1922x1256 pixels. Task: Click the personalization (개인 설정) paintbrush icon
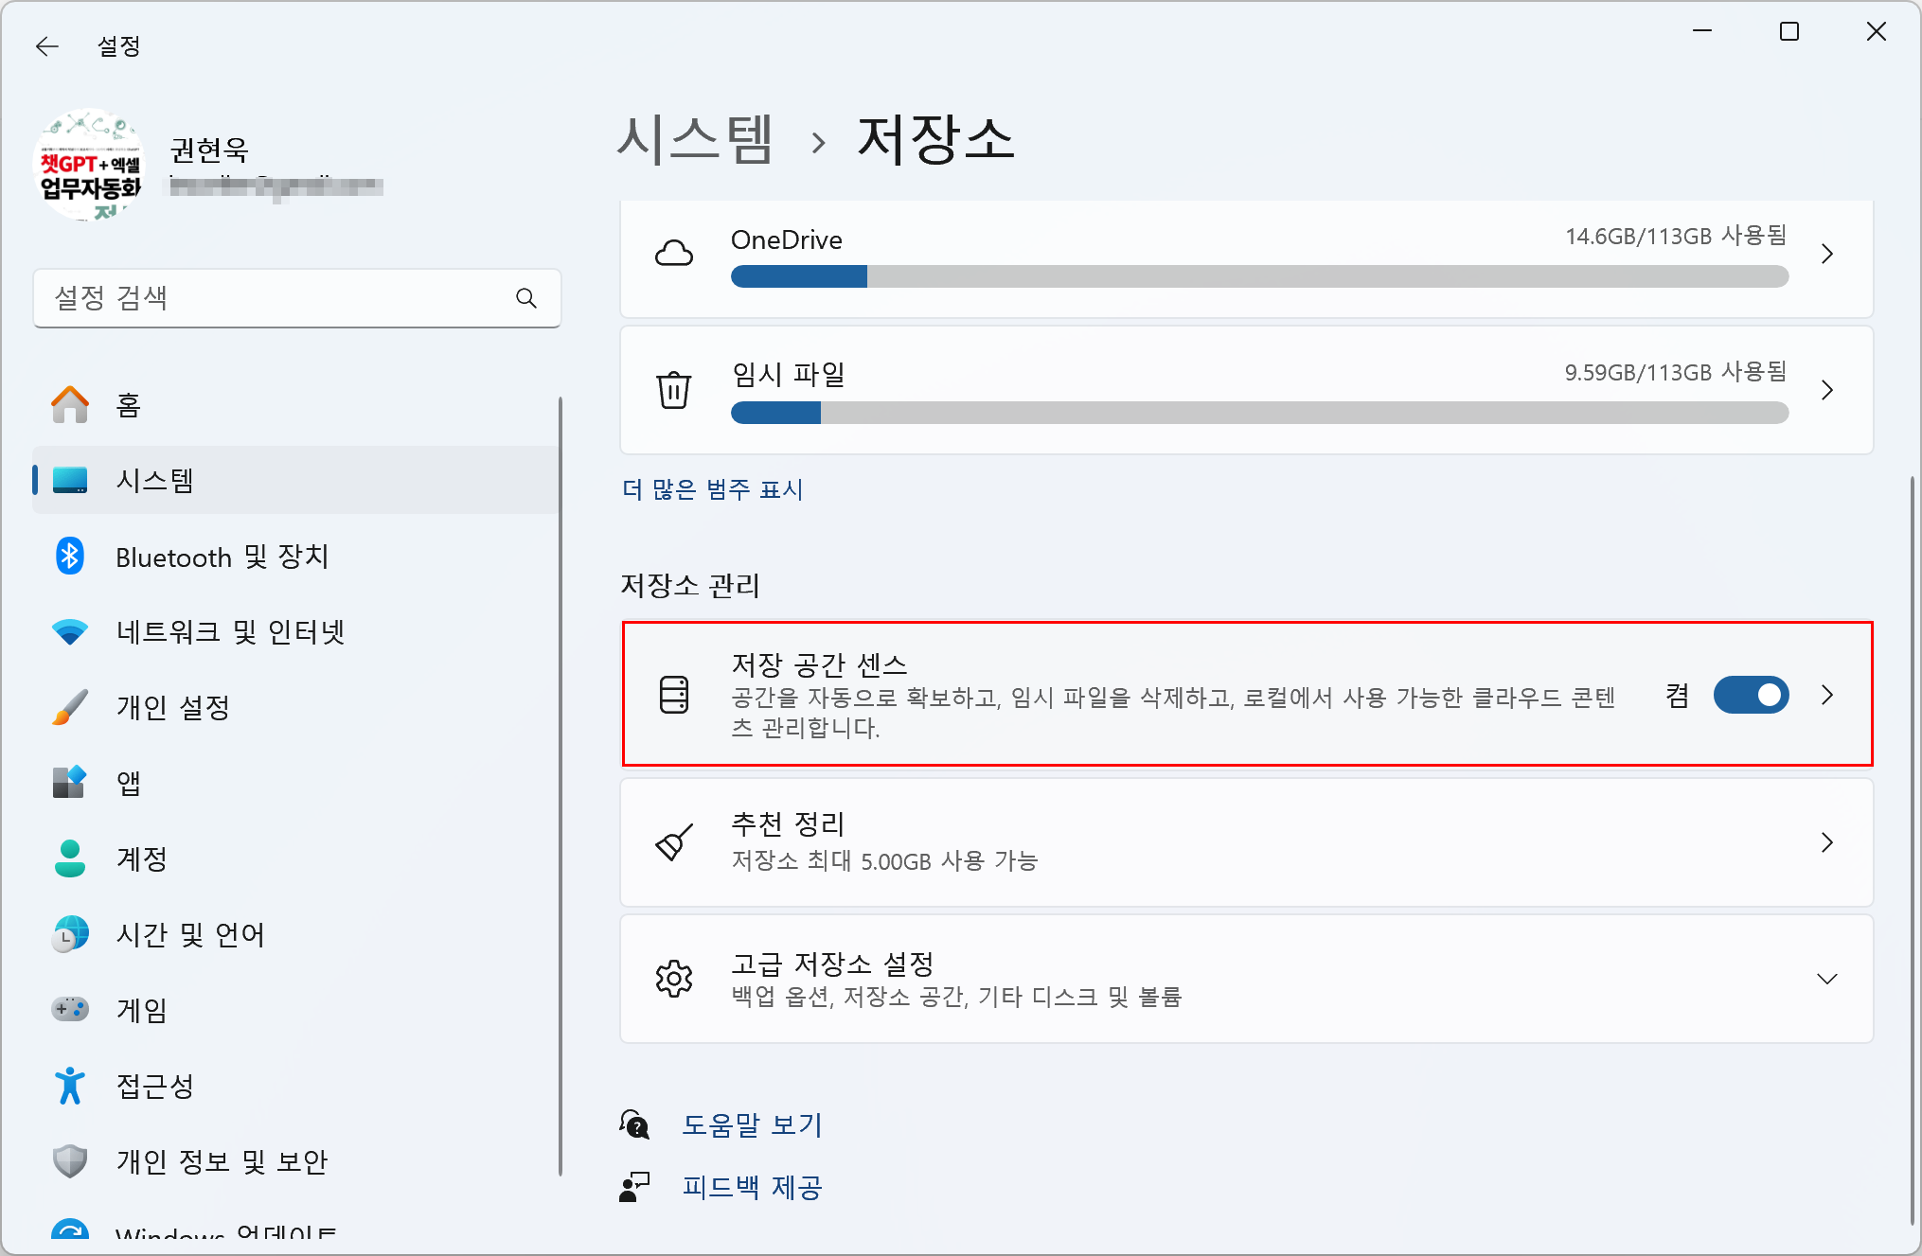click(x=69, y=707)
